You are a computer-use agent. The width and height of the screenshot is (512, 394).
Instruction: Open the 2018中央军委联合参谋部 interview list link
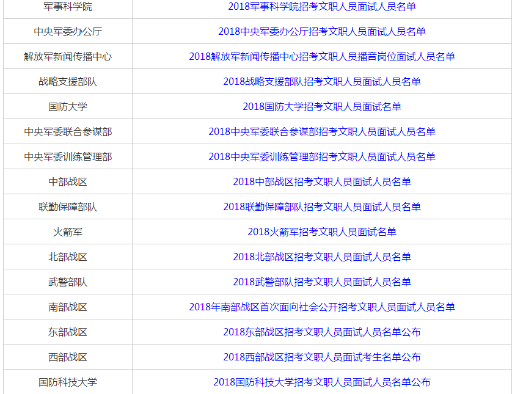point(322,131)
